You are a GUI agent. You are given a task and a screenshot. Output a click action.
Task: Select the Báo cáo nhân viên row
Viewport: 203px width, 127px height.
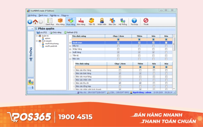124,80
